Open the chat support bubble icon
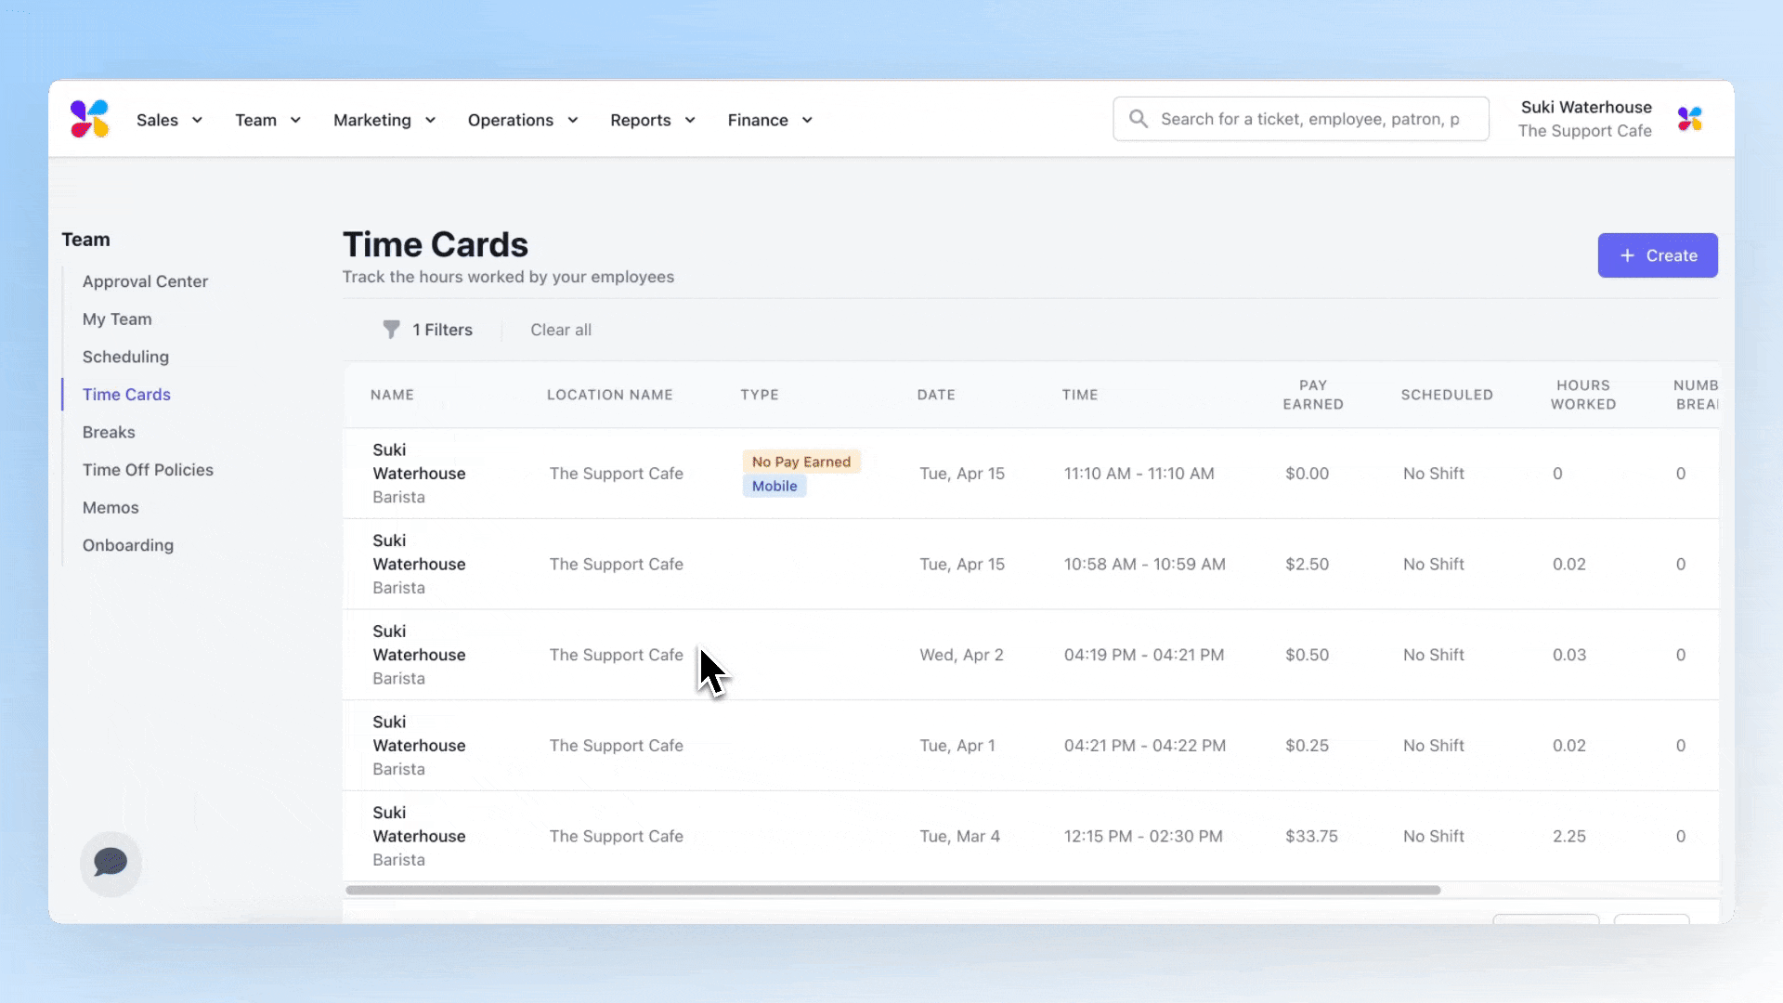 pos(111,863)
